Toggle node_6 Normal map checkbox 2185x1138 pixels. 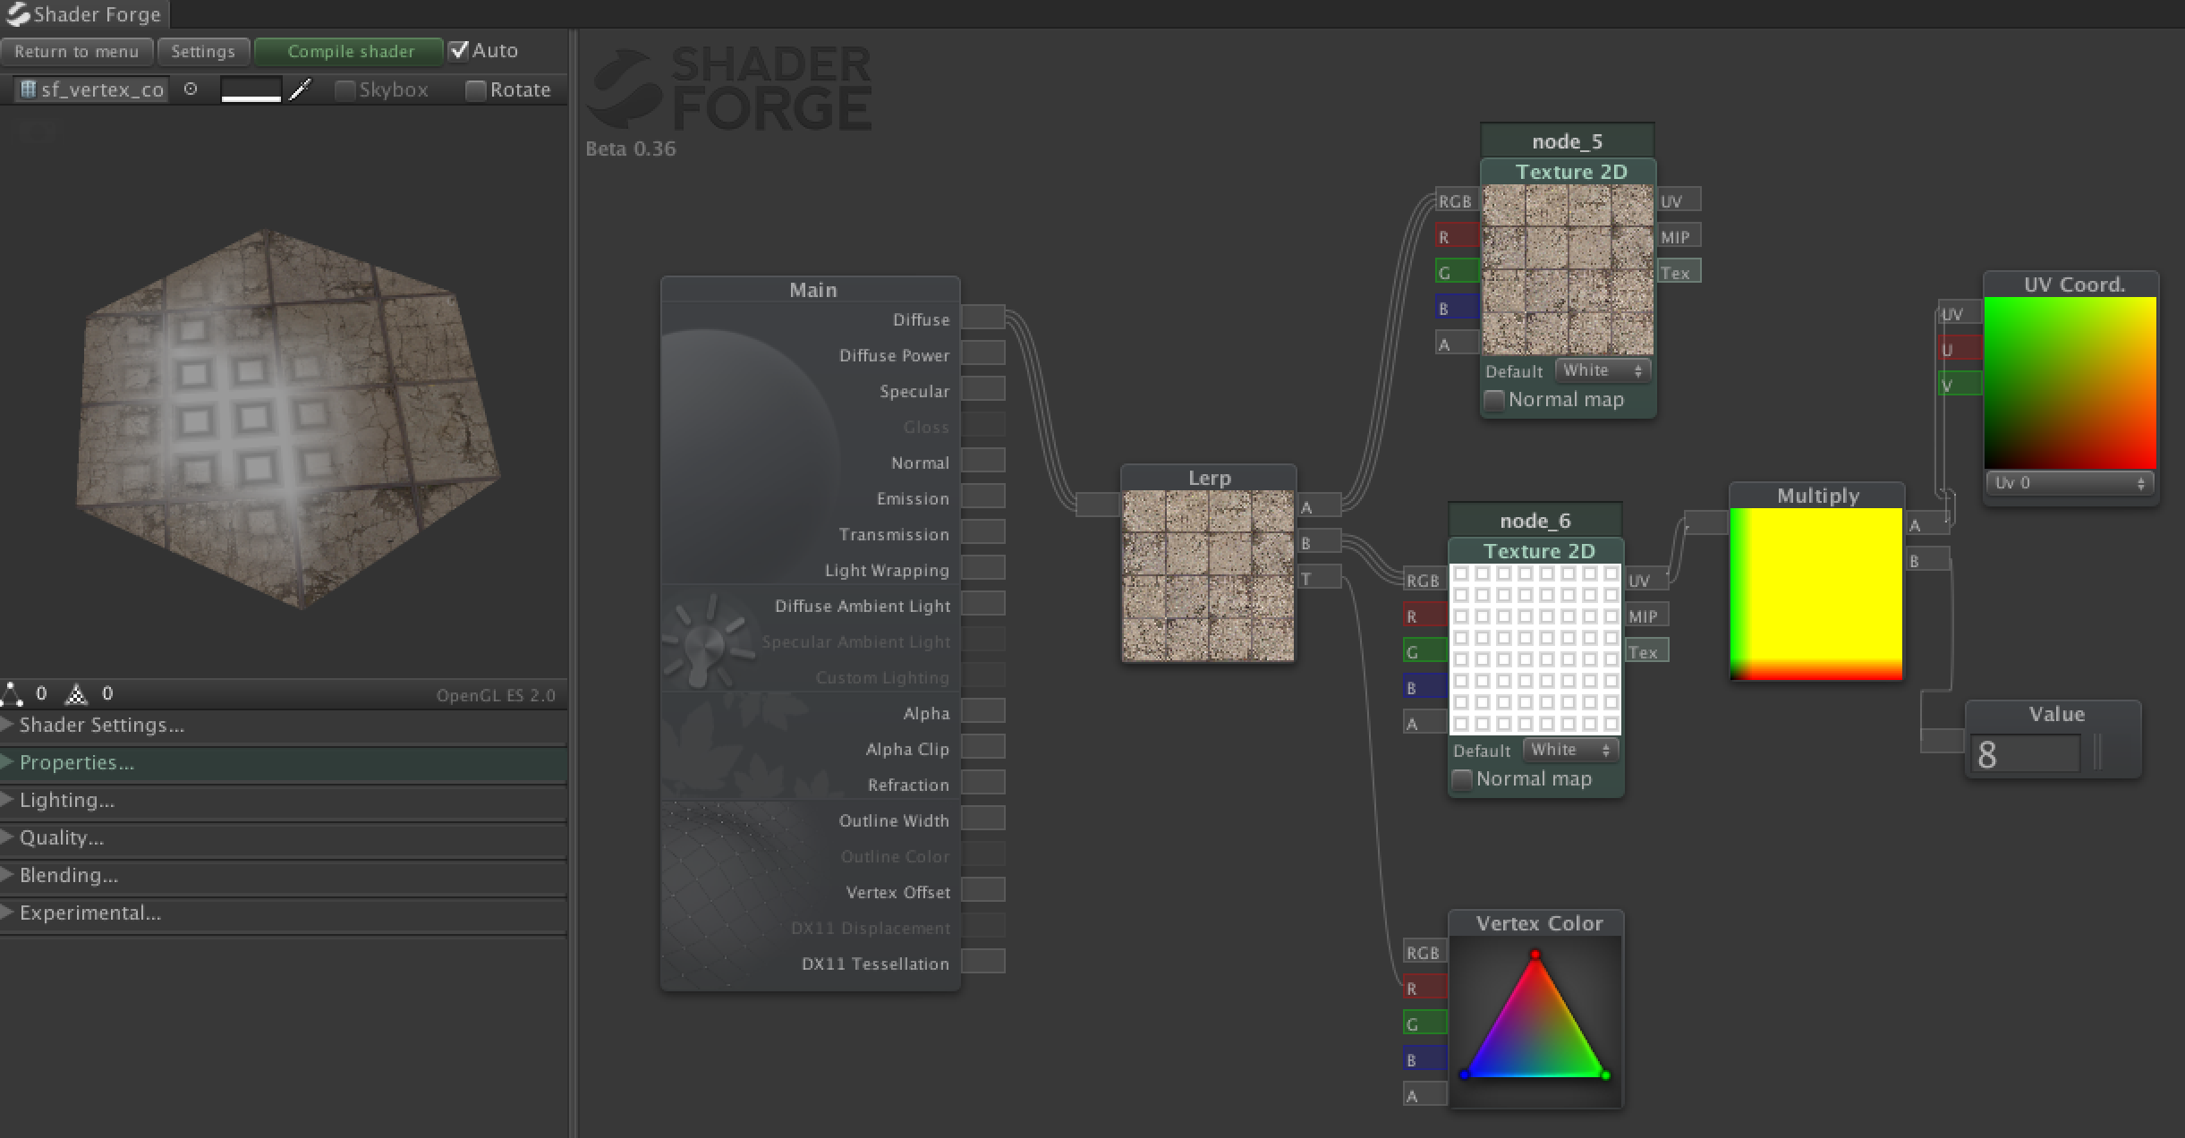pyautogui.click(x=1461, y=779)
